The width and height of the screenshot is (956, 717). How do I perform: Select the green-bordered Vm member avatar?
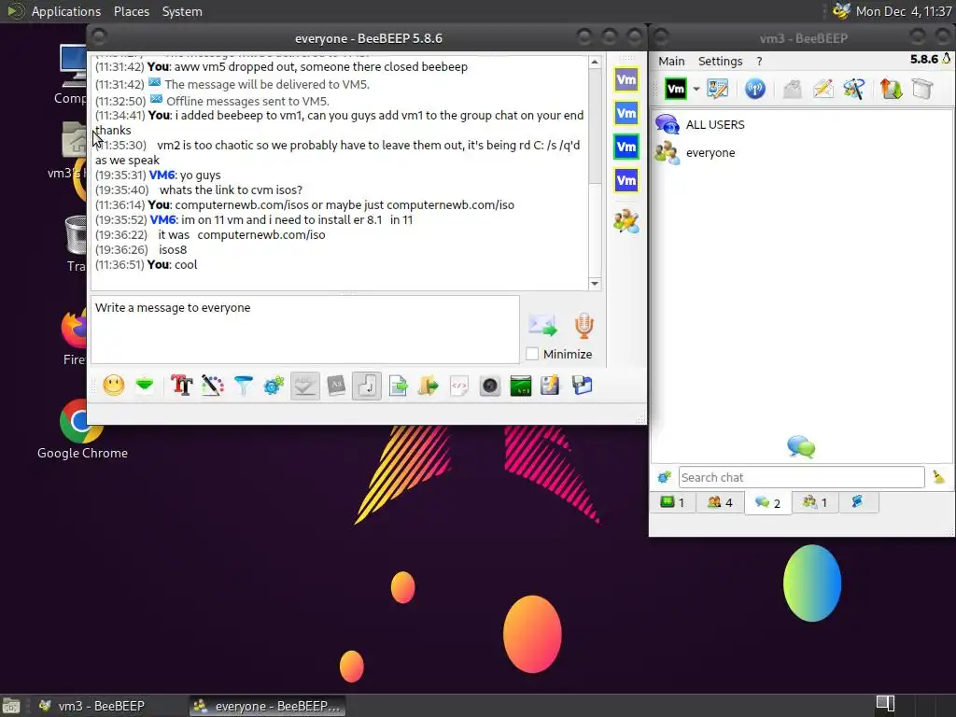[x=626, y=147]
